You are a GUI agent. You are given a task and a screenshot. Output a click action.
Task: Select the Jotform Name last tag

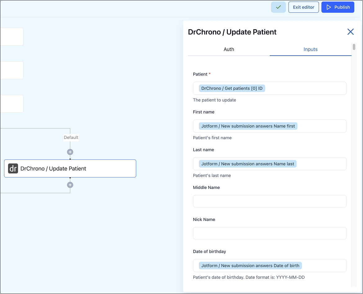click(x=248, y=164)
